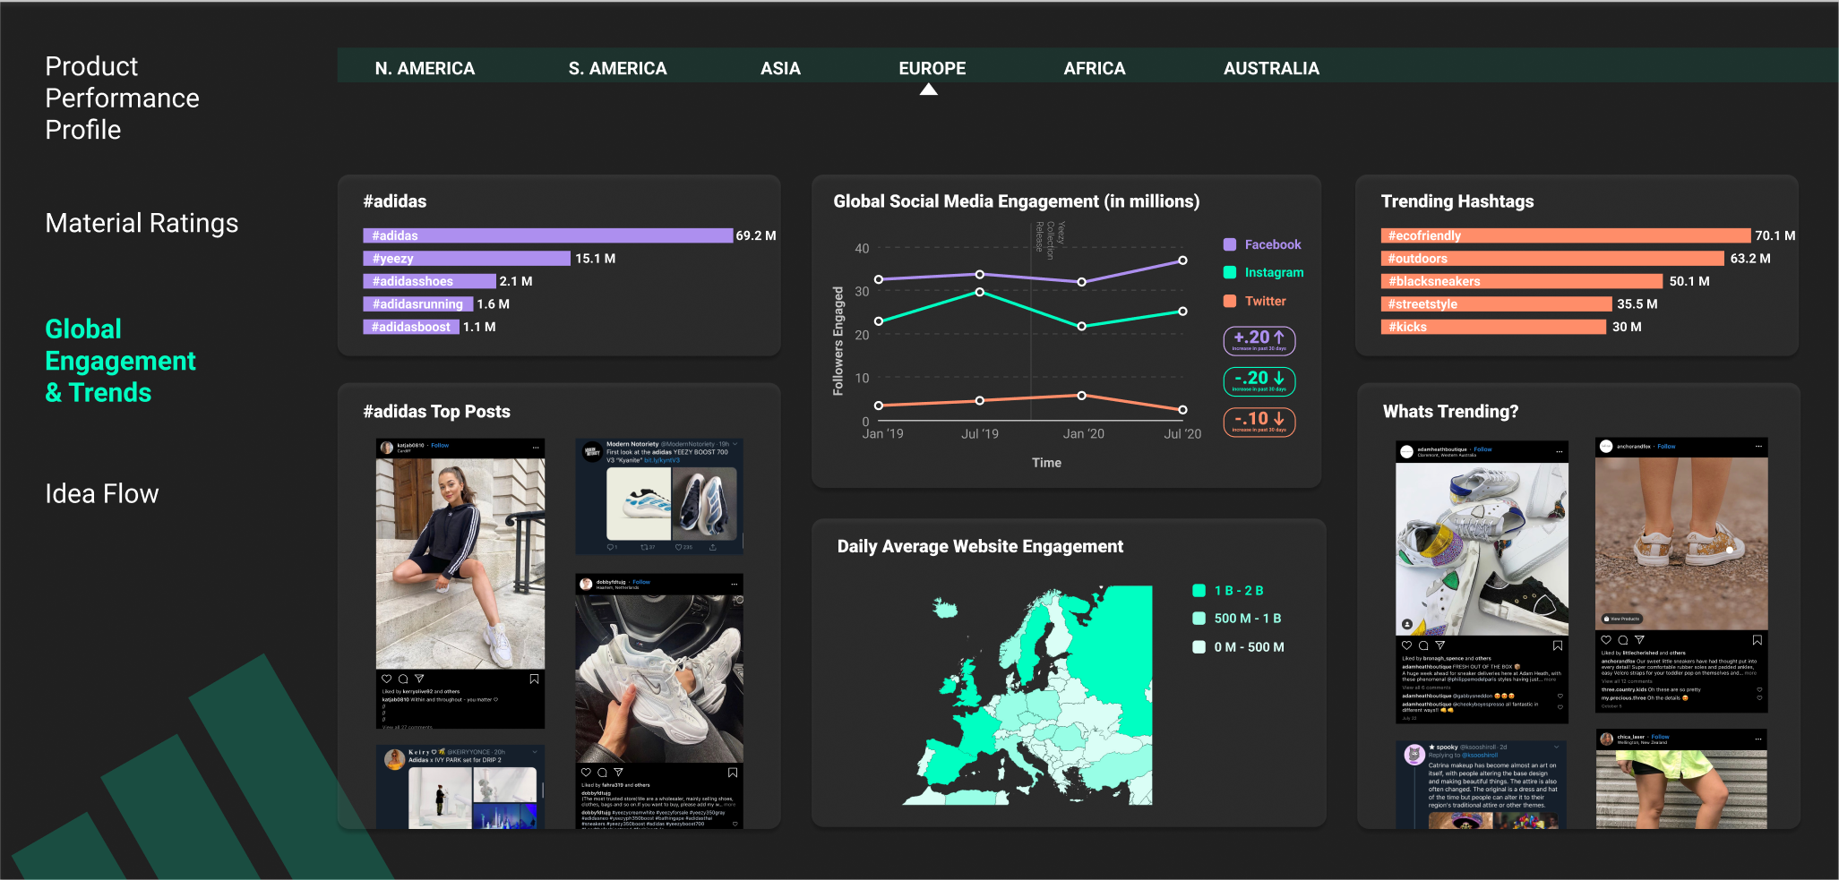The width and height of the screenshot is (1839, 880).
Task: Open three-dot menu on anchorandfox post
Action: point(1758,446)
